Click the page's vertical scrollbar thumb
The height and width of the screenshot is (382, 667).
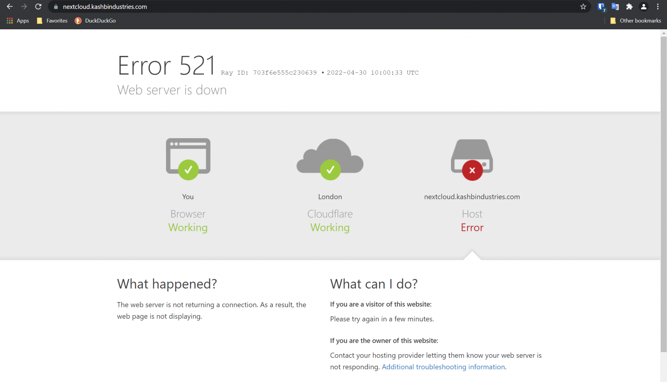coord(664,194)
